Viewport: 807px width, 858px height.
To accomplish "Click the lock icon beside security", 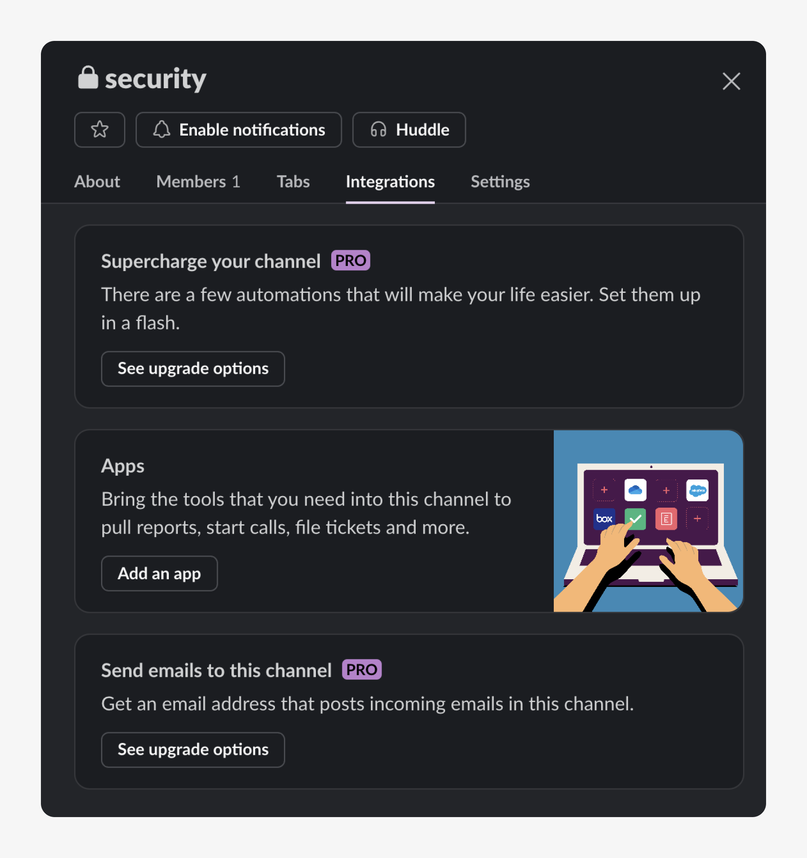I will (x=88, y=78).
